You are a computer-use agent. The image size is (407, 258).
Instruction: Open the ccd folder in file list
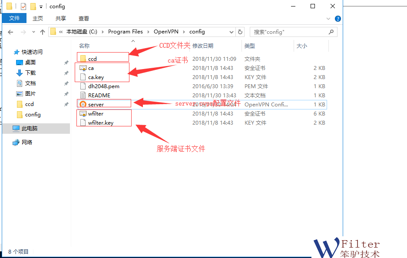click(x=92, y=59)
